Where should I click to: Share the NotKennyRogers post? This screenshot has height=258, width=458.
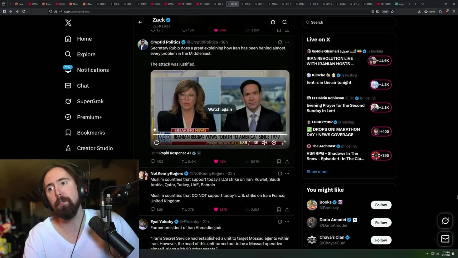click(287, 210)
